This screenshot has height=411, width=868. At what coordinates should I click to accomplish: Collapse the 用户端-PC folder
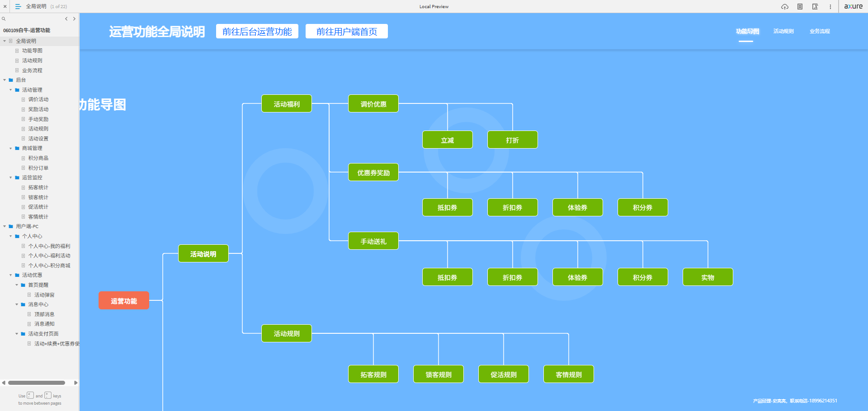[x=5, y=226]
